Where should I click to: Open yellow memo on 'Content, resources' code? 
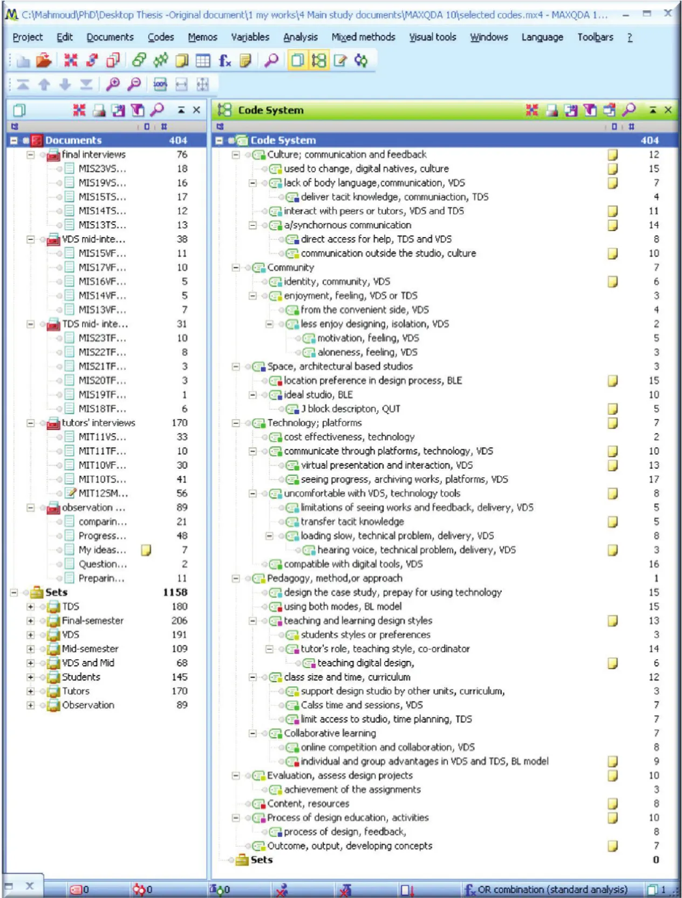[612, 804]
